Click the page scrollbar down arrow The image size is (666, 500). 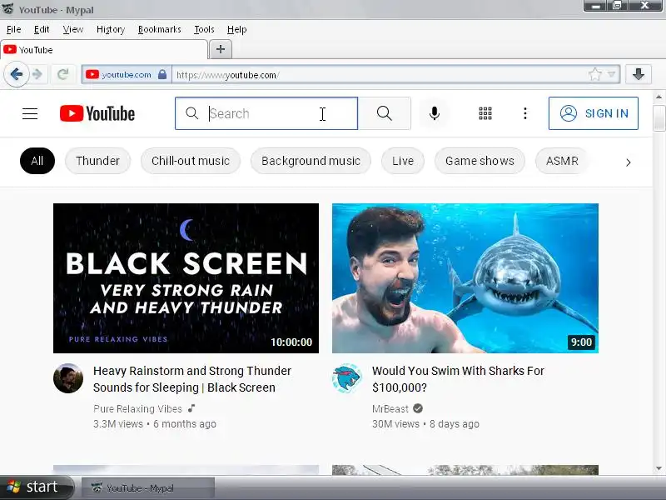659,468
